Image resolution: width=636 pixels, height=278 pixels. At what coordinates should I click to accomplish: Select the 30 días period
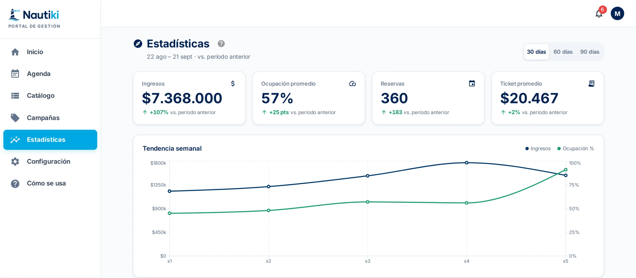pos(536,52)
